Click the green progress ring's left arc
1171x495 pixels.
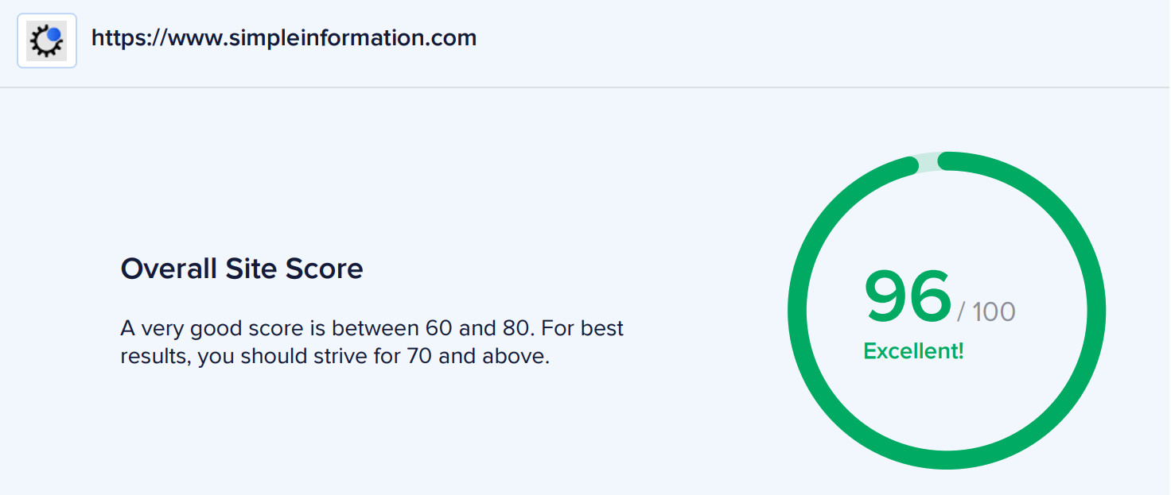coord(797,311)
